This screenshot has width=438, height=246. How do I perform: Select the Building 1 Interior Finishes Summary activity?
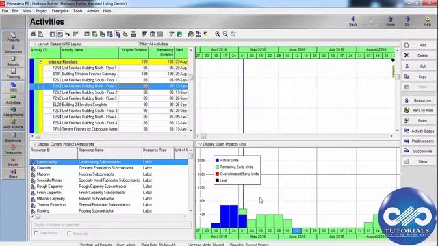[116, 74]
